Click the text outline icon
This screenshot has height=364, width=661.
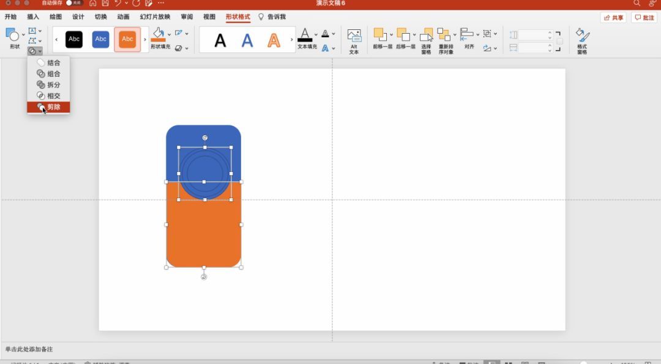coord(325,33)
